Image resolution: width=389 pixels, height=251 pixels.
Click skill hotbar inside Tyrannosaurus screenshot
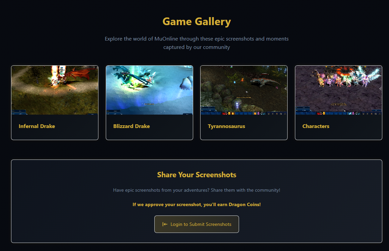tap(244, 113)
